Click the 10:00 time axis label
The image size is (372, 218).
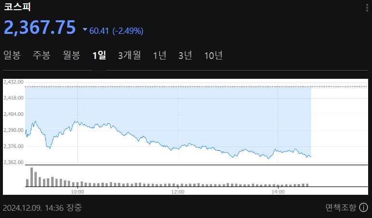(x=77, y=192)
